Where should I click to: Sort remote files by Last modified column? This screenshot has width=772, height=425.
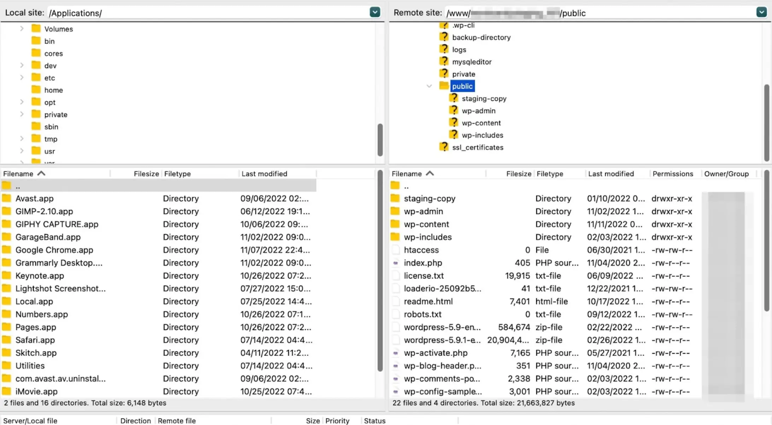coord(611,174)
